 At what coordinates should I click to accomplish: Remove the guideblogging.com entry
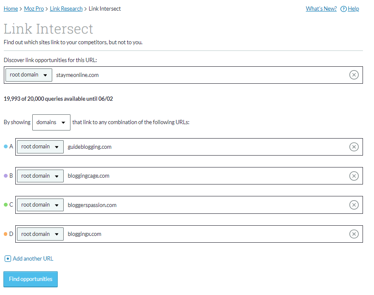354,147
